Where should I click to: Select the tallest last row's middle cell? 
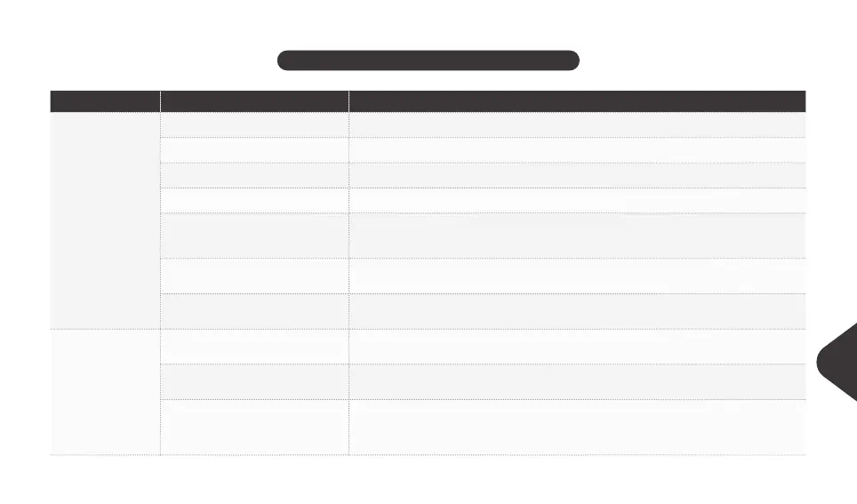[x=254, y=427]
